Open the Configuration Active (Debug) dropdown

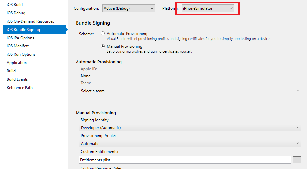click(x=128, y=8)
